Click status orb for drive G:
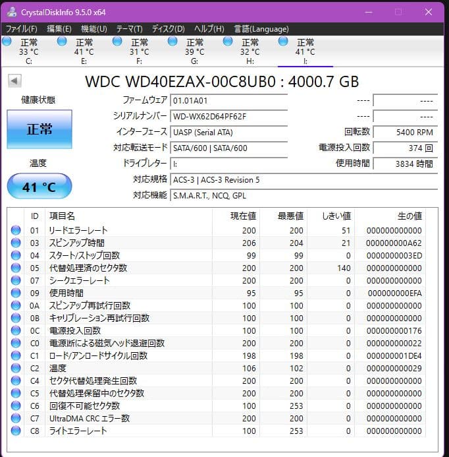The image size is (449, 457). pyautogui.click(x=172, y=42)
